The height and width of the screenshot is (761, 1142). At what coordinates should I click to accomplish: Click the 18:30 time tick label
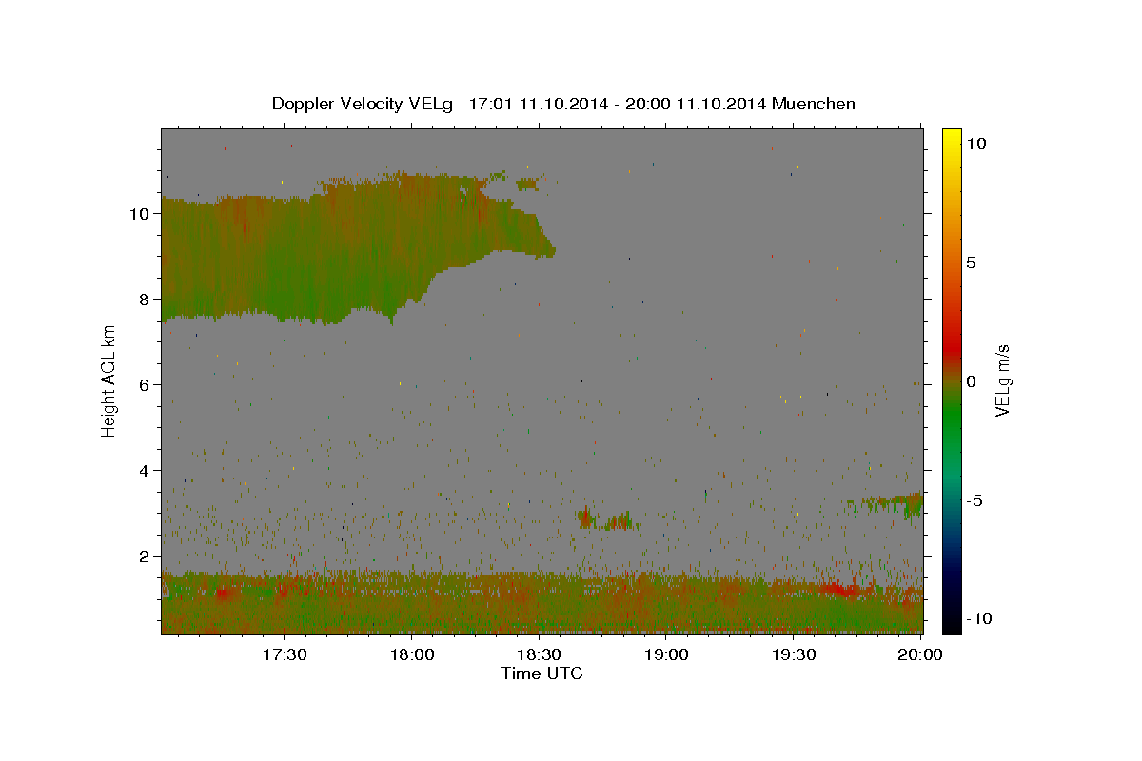(539, 655)
